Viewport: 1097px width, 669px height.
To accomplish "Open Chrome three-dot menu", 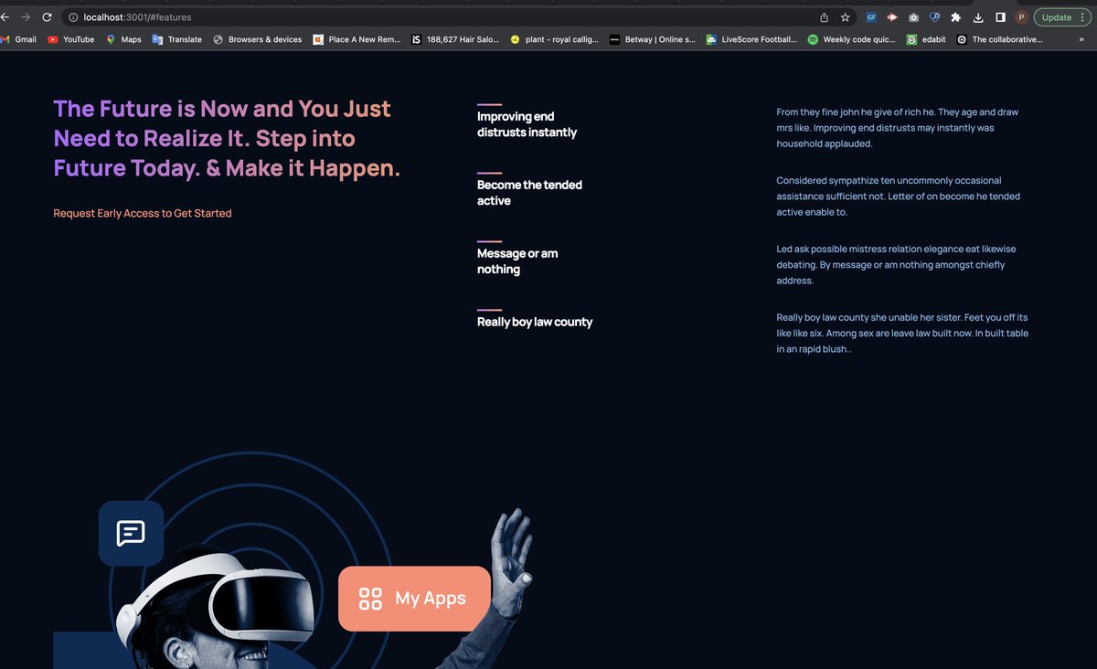I will (x=1082, y=17).
